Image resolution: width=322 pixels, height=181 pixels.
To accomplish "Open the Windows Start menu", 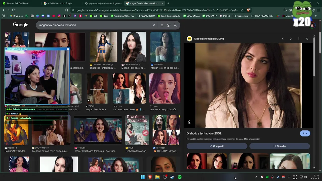I will 143,177.
